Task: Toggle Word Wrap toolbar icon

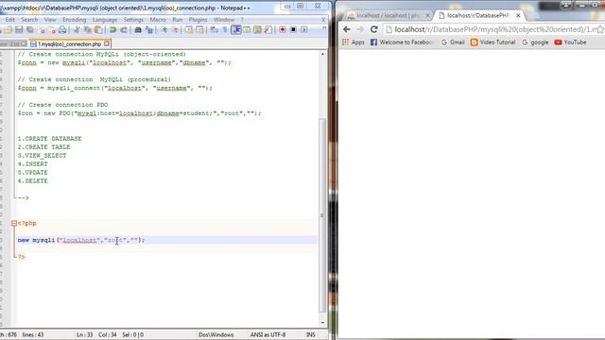Action: (x=215, y=29)
